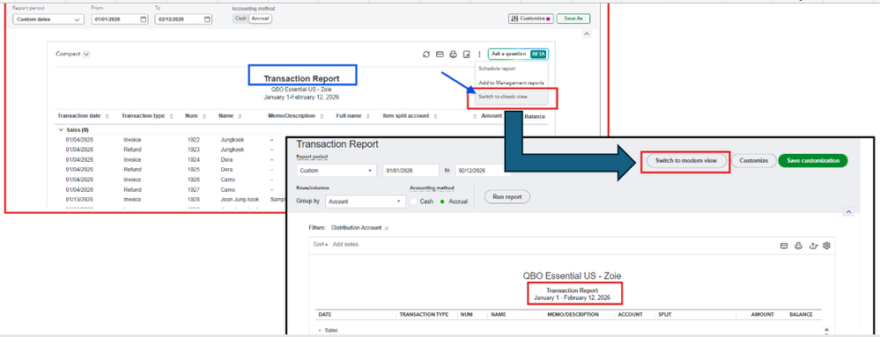Click the print icon in classic view toolbar
The height and width of the screenshot is (337, 880).
pyautogui.click(x=799, y=245)
